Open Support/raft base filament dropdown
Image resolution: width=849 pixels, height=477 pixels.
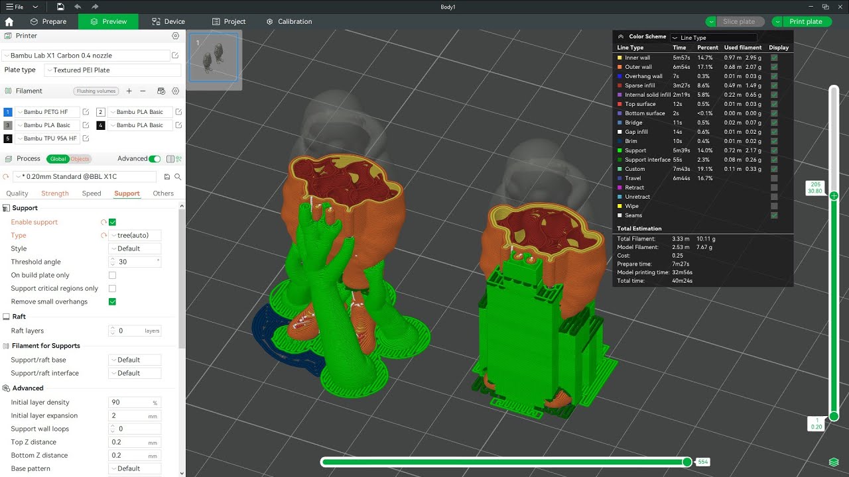pyautogui.click(x=135, y=360)
